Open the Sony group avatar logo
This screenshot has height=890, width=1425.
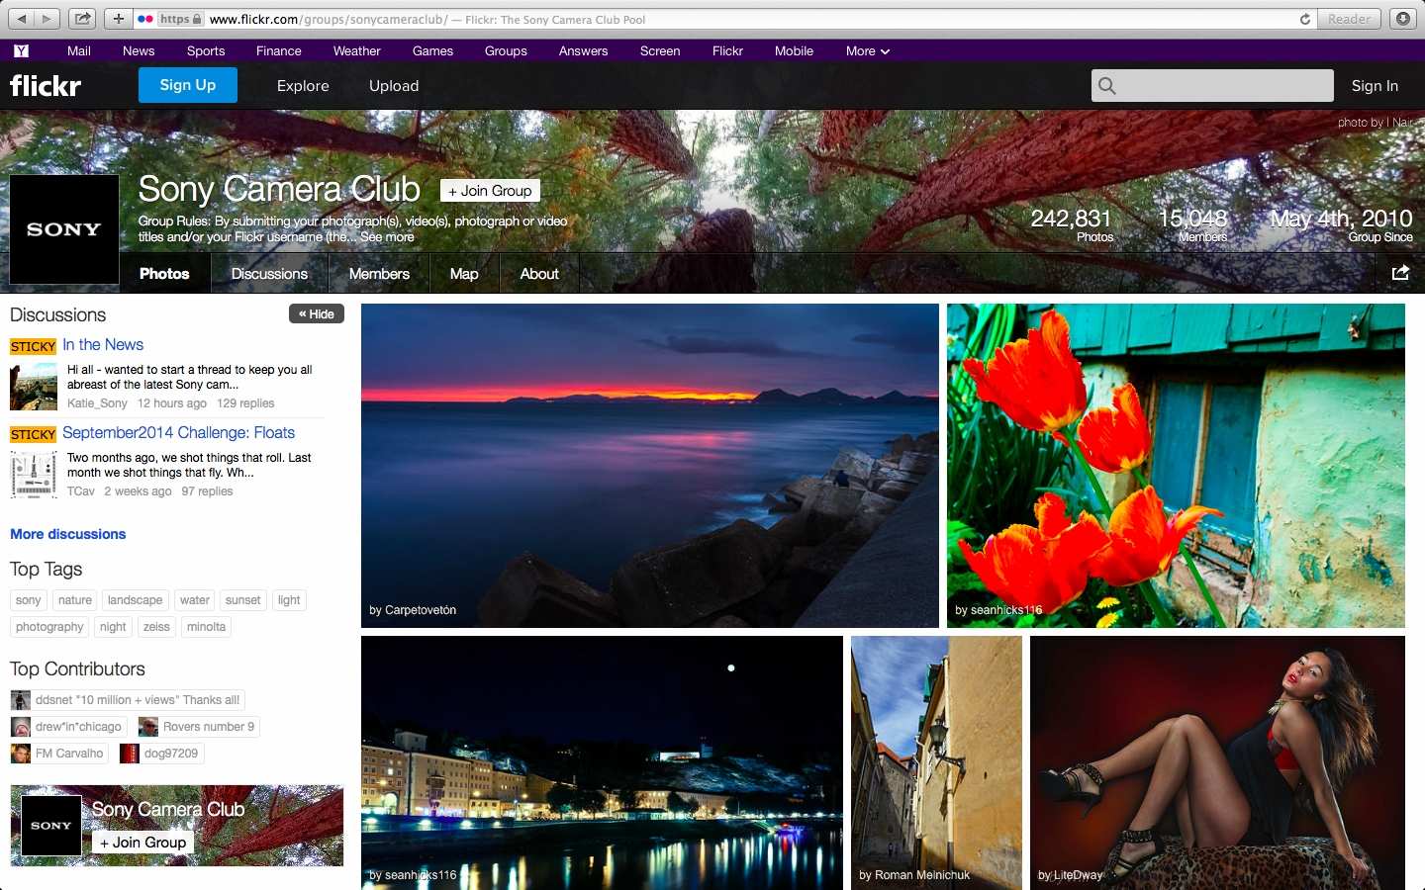coord(64,229)
